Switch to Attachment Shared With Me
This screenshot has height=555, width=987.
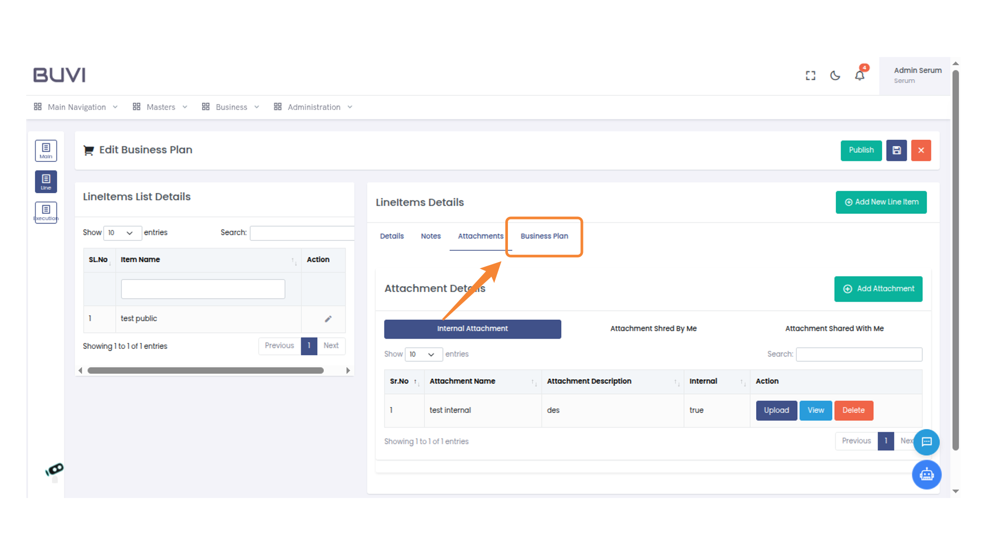coord(834,328)
